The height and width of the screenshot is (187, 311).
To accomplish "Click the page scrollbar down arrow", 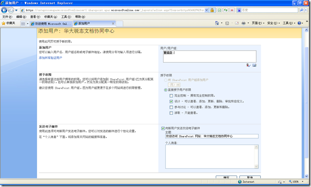I will (x=306, y=176).
